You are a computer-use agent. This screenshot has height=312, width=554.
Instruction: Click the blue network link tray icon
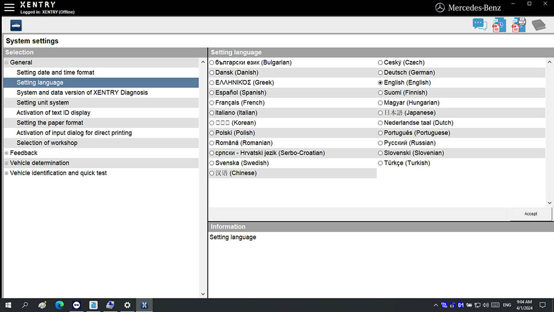pyautogui.click(x=444, y=305)
